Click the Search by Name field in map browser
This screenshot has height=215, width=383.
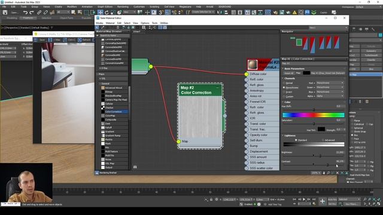[114, 36]
